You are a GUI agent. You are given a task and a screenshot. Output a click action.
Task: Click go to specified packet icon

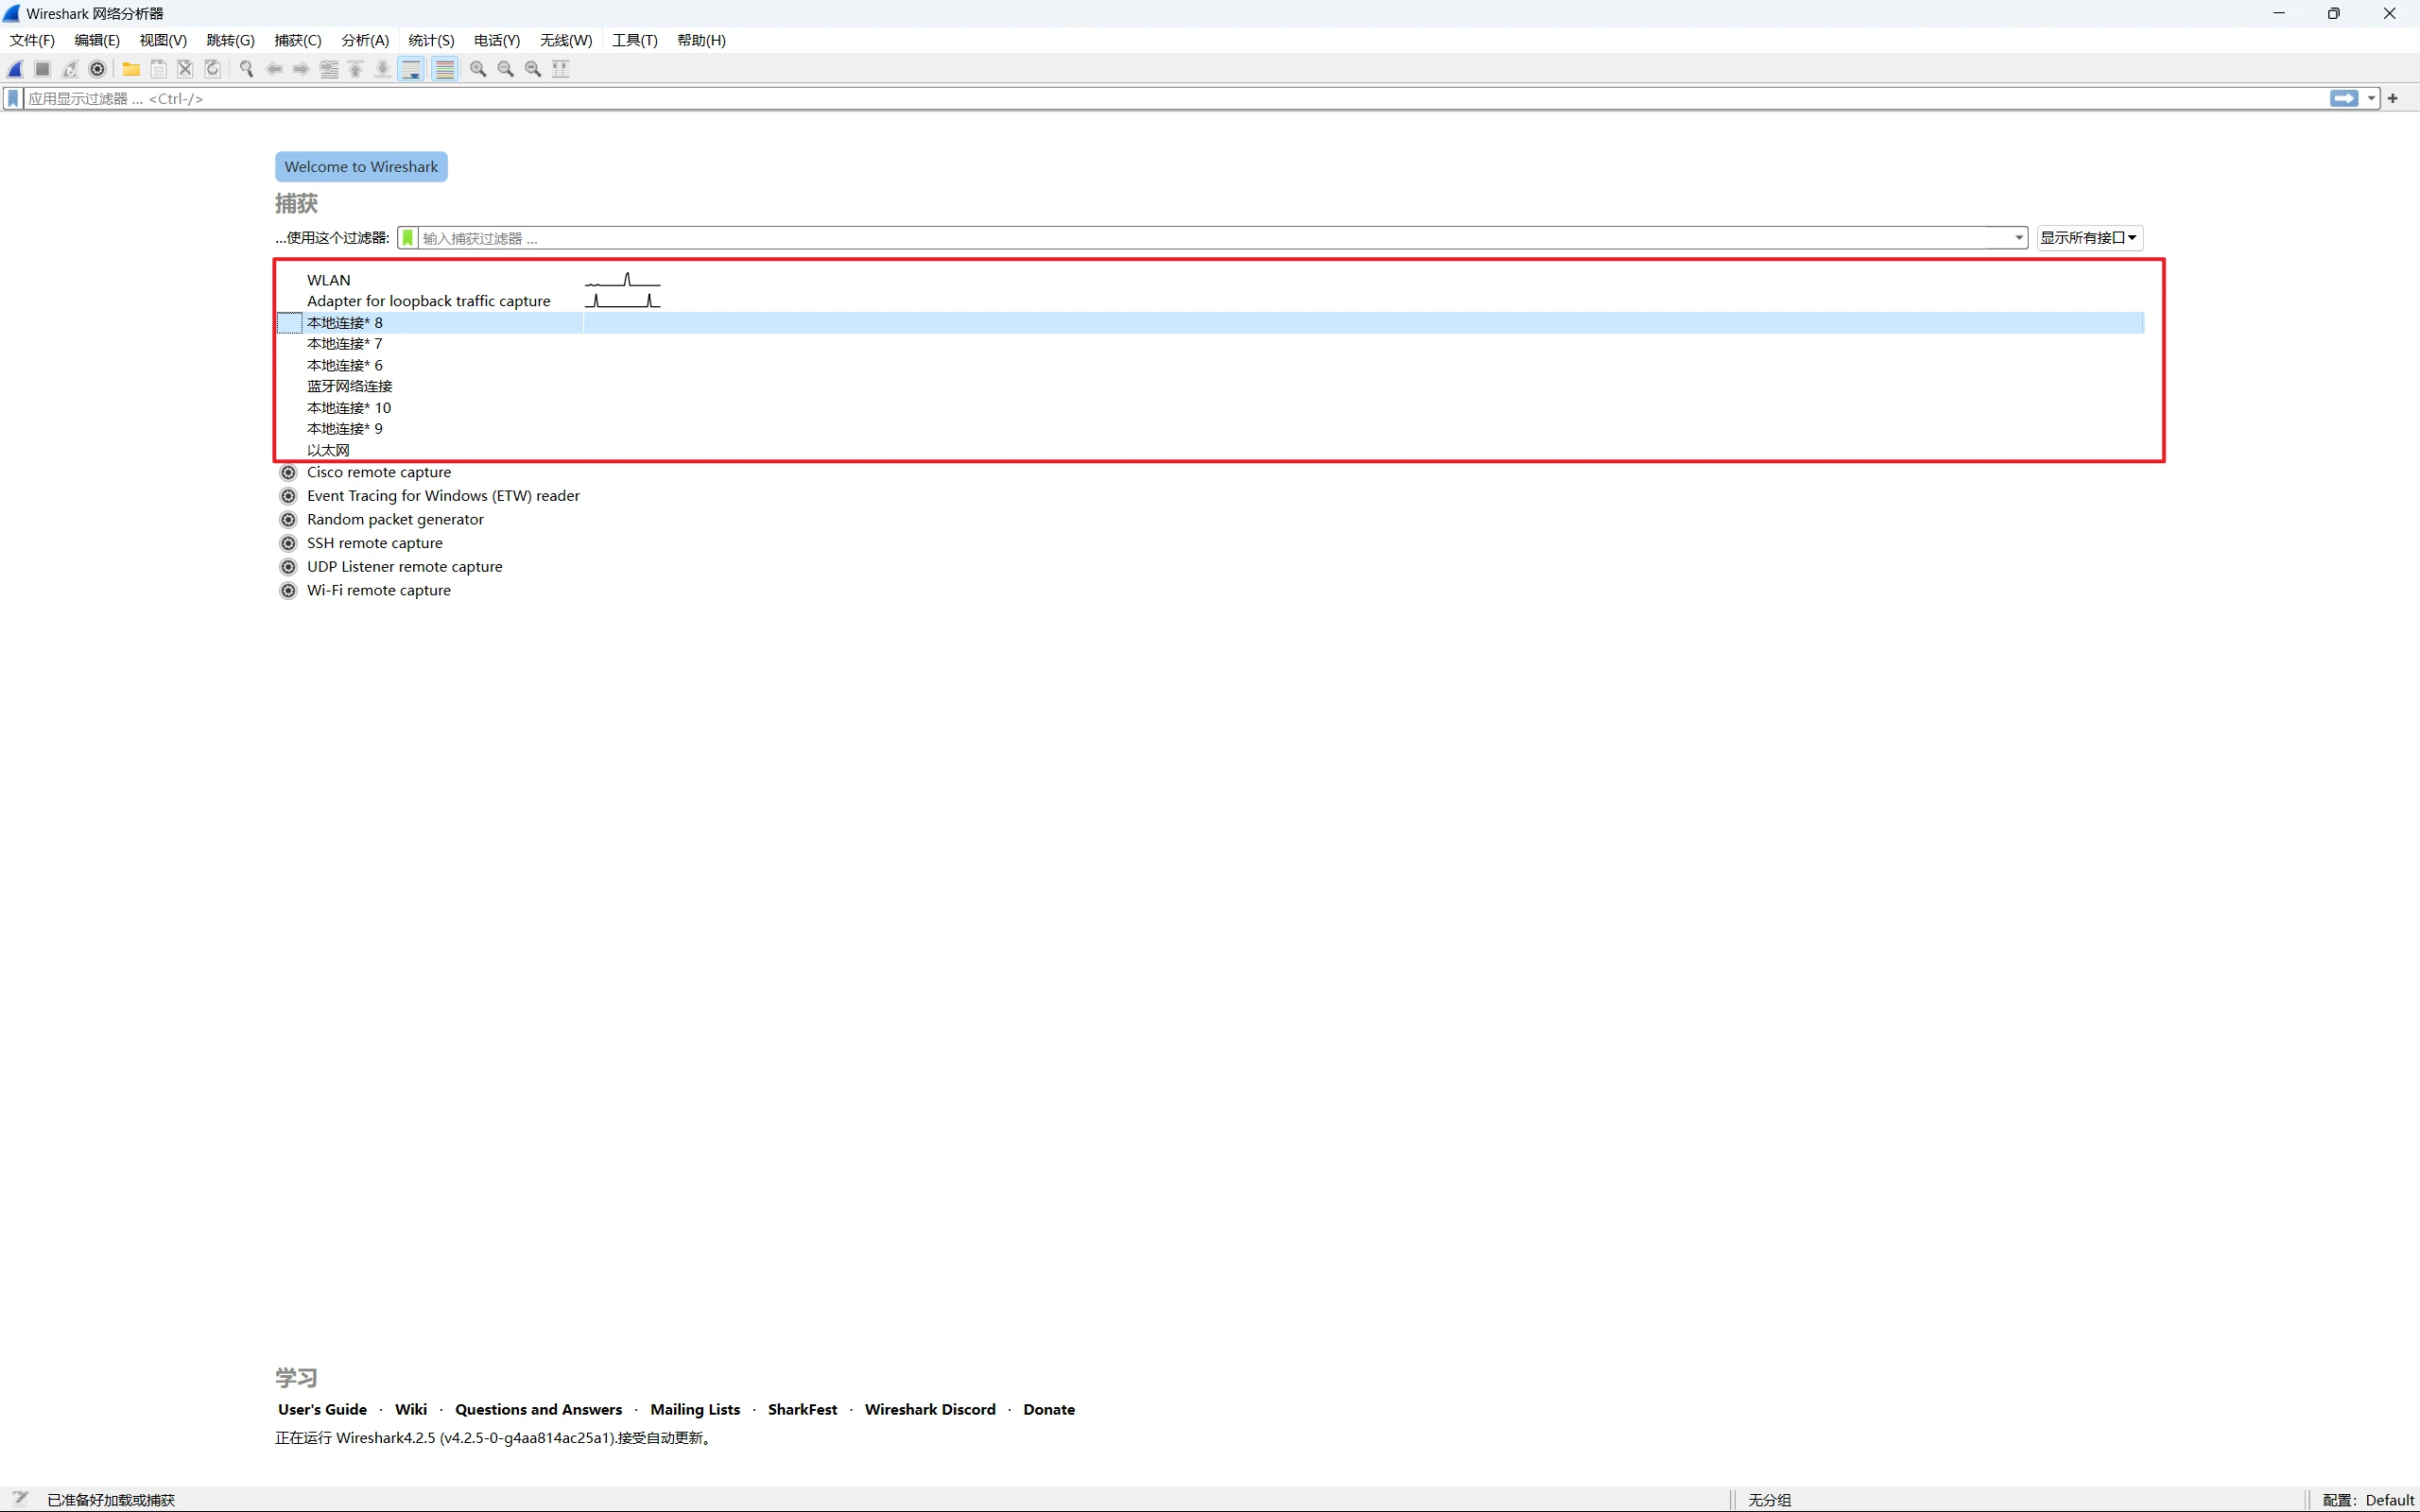[x=328, y=69]
